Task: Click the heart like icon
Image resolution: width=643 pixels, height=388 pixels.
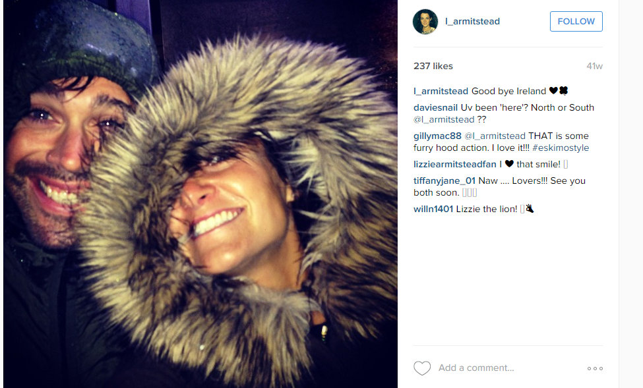Action: [x=422, y=368]
